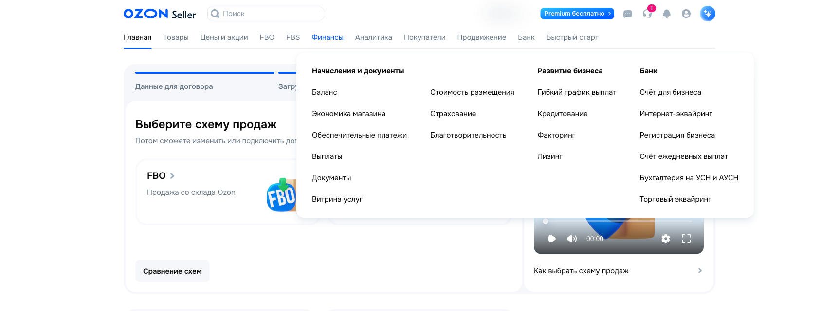Select Документы menu entry
Screen dimensions: 839x311
coord(331,178)
